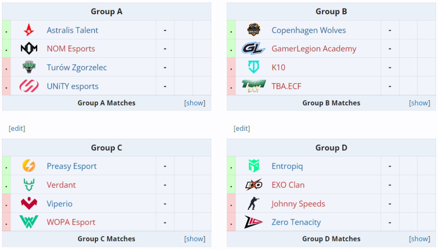Click the WOPA Esport team name
The width and height of the screenshot is (438, 250).
71,222
